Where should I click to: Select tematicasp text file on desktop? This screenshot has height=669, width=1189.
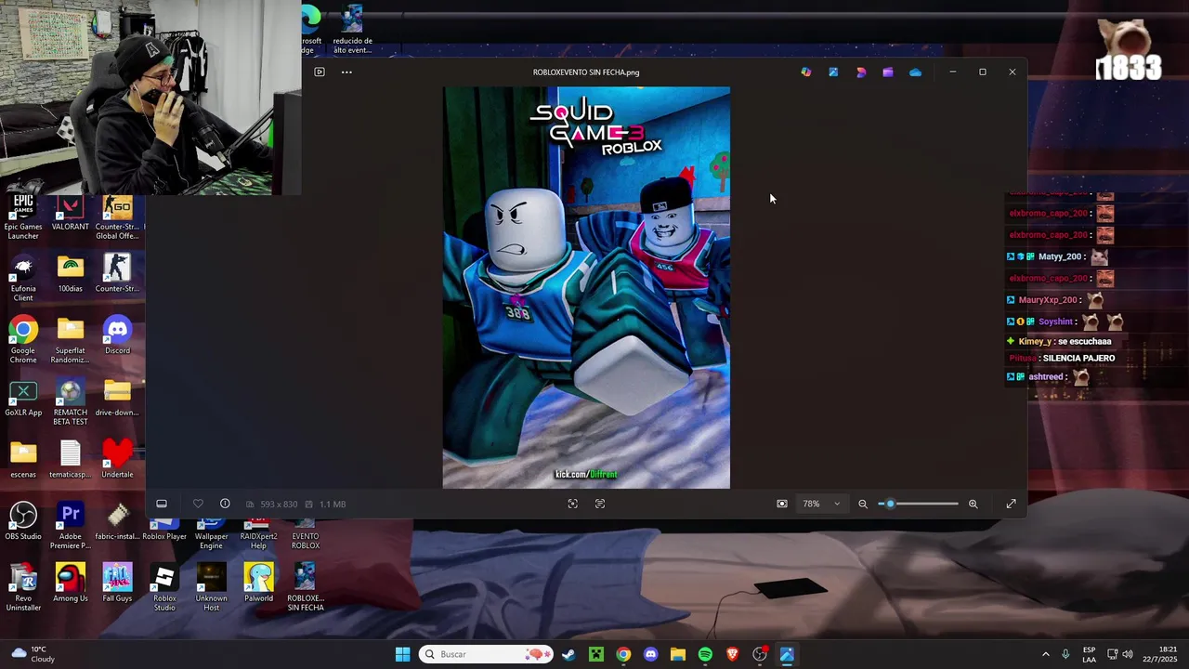click(71, 461)
